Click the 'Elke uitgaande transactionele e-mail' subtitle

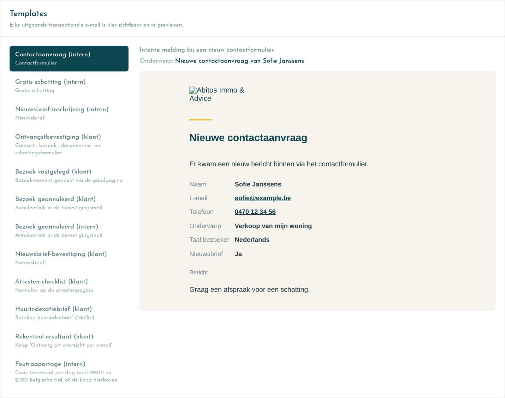pyautogui.click(x=96, y=25)
